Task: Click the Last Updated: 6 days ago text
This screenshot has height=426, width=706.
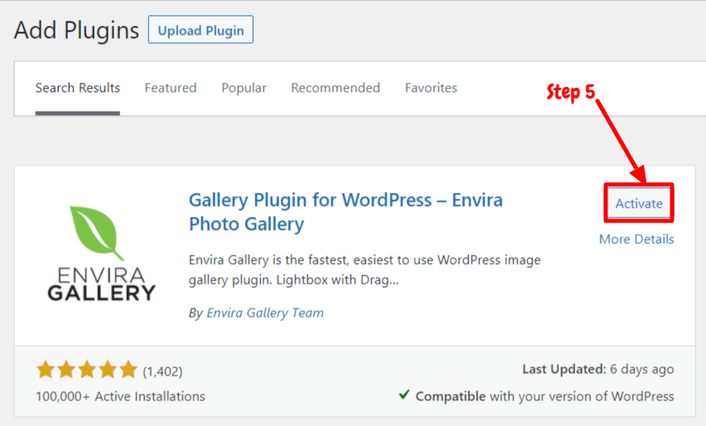Action: point(598,370)
